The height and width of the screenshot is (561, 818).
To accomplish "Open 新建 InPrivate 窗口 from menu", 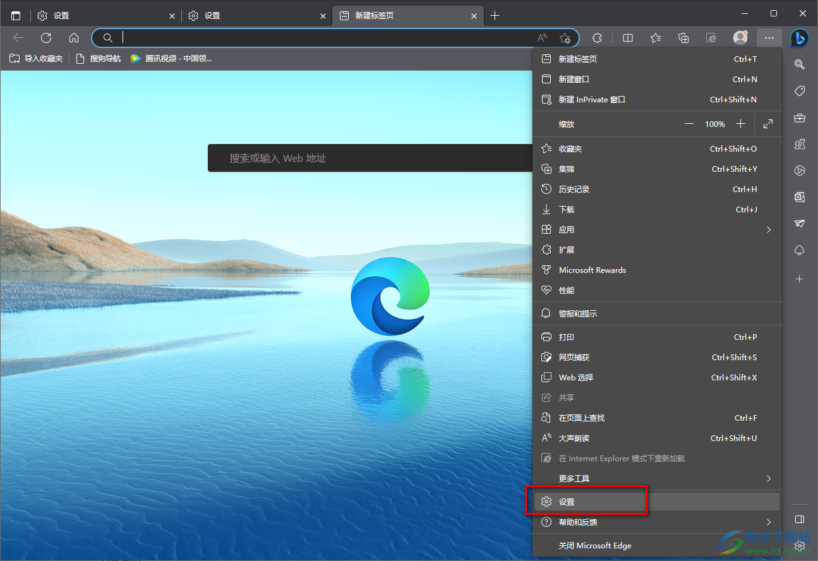I will pyautogui.click(x=657, y=99).
